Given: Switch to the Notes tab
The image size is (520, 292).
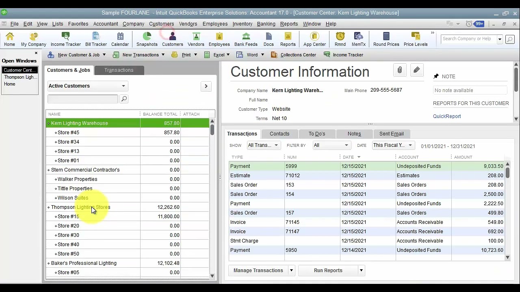Looking at the screenshot, I should point(354,134).
